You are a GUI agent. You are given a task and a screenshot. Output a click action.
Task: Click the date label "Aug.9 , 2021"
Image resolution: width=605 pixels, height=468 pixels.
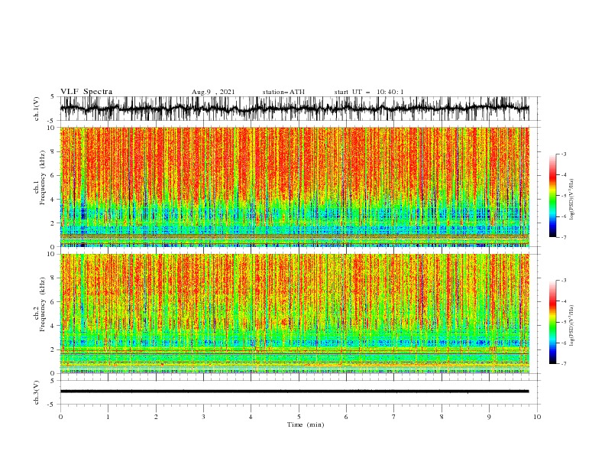coord(213,92)
